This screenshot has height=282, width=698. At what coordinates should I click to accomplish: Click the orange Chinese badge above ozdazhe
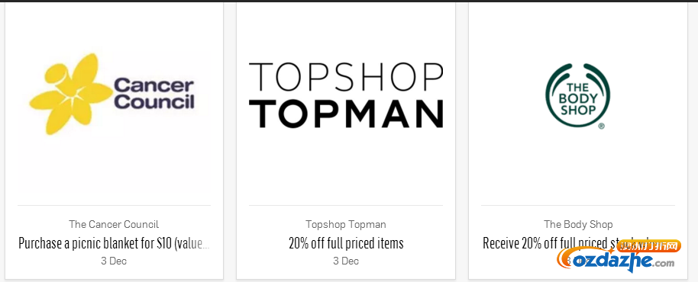[x=649, y=245]
